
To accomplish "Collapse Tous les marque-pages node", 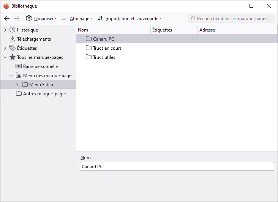I will coord(5,57).
